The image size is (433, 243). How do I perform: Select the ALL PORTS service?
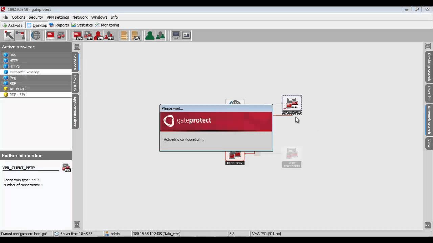[x=36, y=89]
